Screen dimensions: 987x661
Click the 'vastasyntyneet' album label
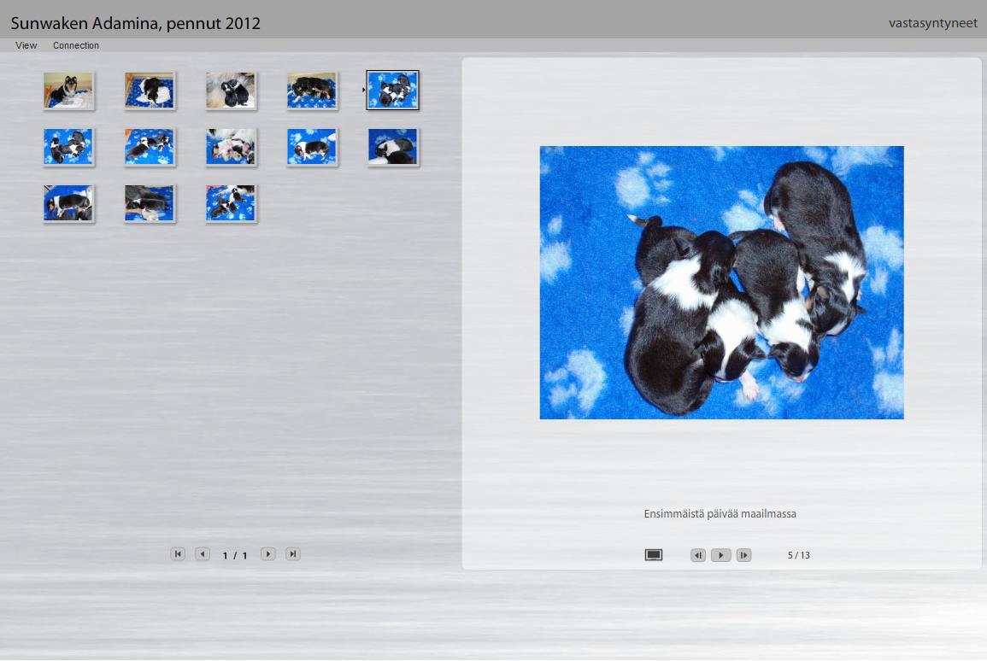coord(933,23)
